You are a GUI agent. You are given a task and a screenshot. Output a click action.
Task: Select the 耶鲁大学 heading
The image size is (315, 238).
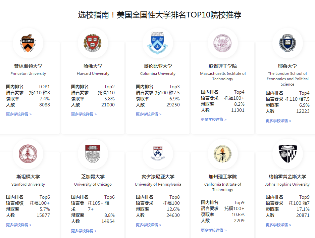pyautogui.click(x=287, y=66)
